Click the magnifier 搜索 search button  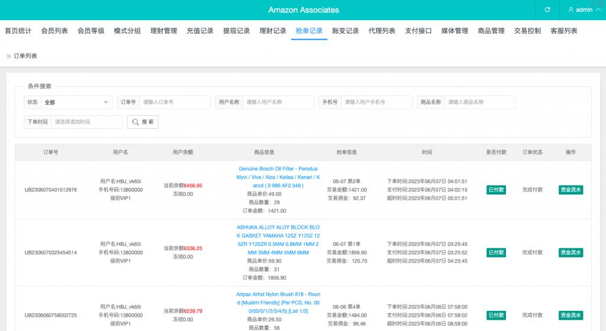(143, 122)
